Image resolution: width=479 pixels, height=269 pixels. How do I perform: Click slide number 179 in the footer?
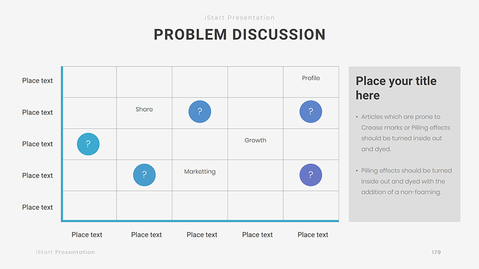436,253
